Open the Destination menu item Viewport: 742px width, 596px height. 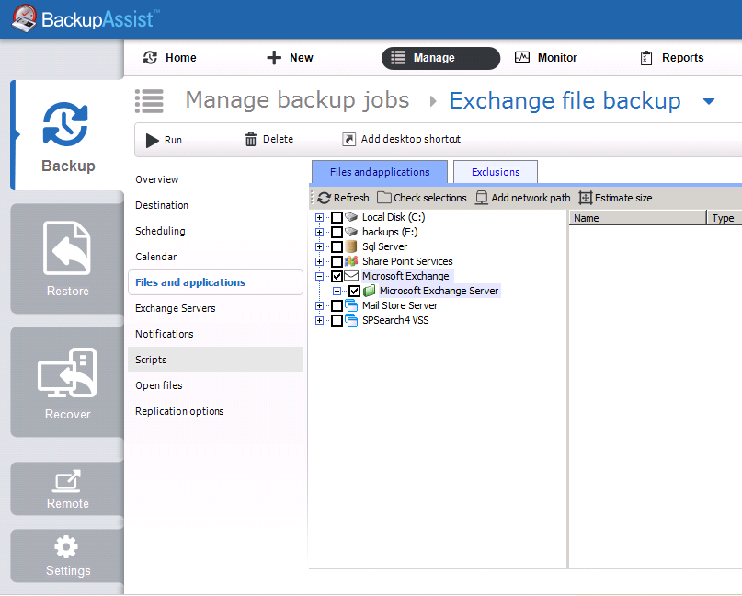pyautogui.click(x=162, y=205)
